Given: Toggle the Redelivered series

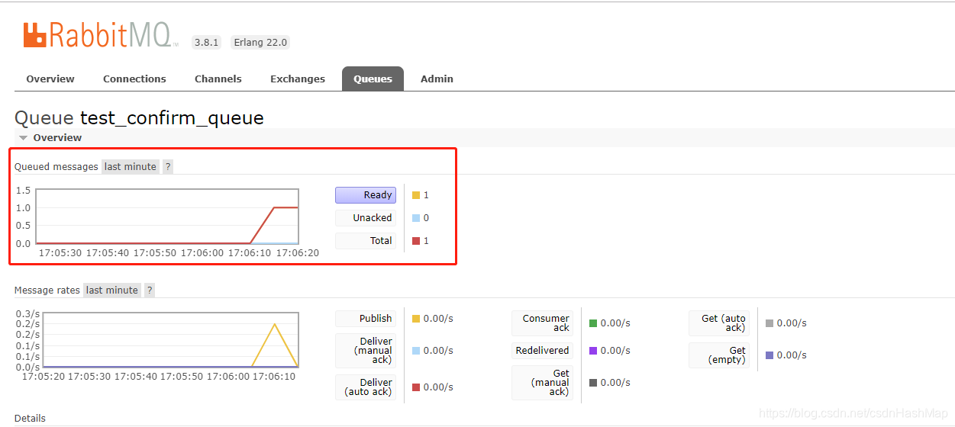Looking at the screenshot, I should [x=543, y=351].
